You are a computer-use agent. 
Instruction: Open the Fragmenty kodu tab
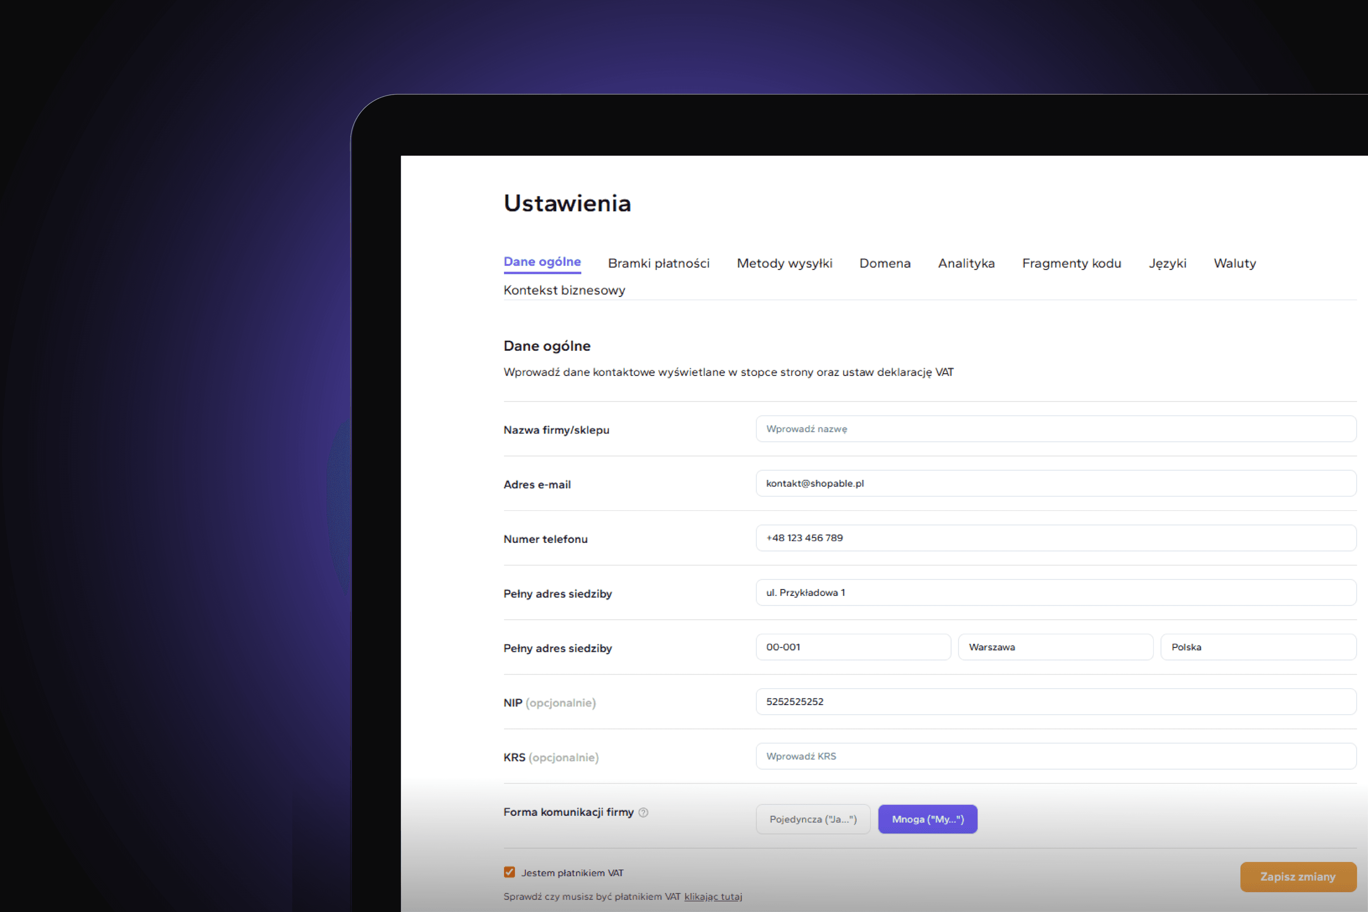click(x=1071, y=264)
